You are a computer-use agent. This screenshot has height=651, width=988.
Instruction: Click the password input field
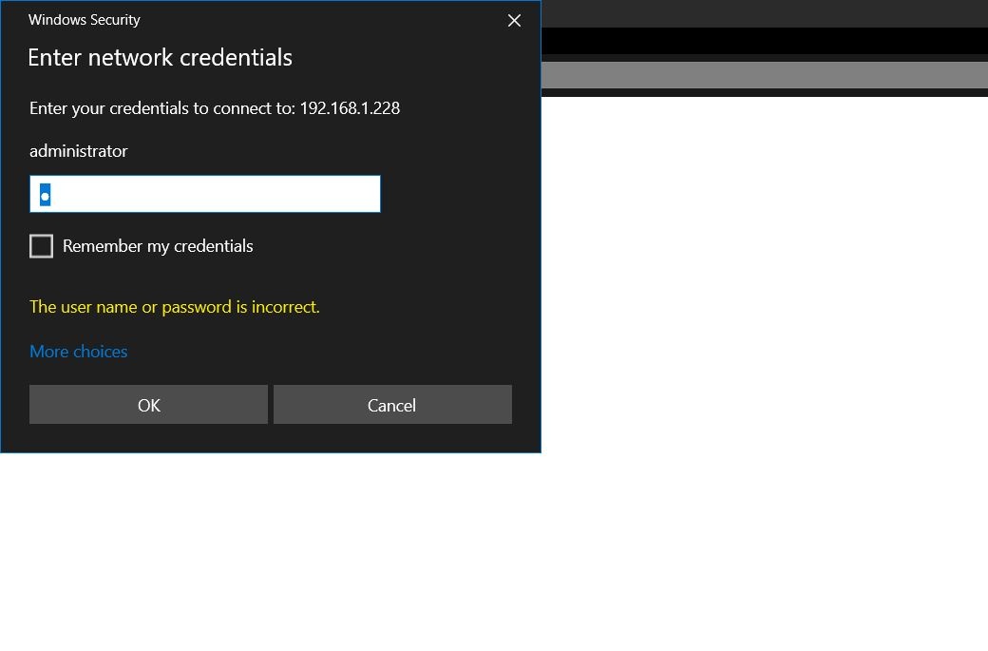[205, 194]
